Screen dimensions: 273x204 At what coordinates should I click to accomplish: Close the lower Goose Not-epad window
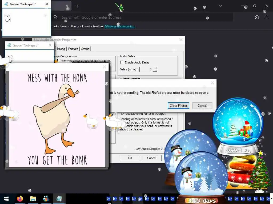(x=50, y=45)
